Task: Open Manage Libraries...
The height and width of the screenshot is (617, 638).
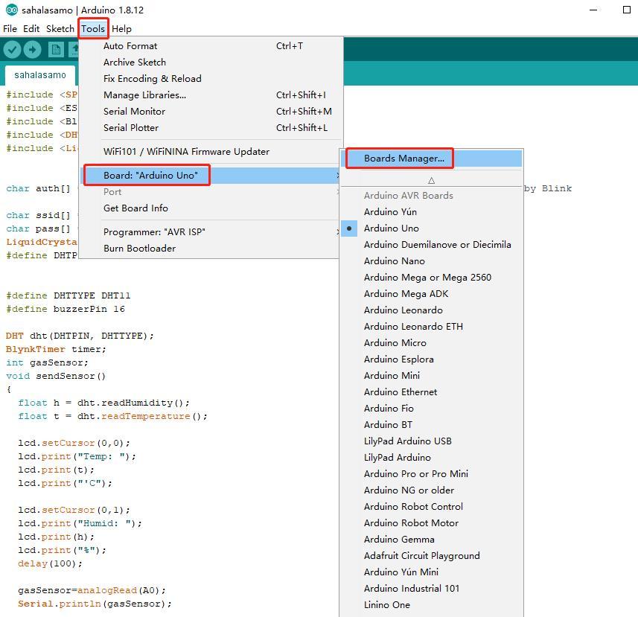Action: [211, 95]
